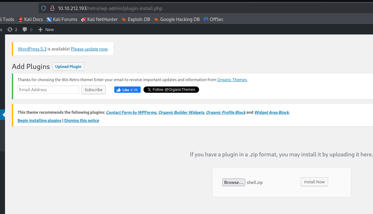Click Install Now button
This screenshot has width=373, height=214.
point(314,182)
